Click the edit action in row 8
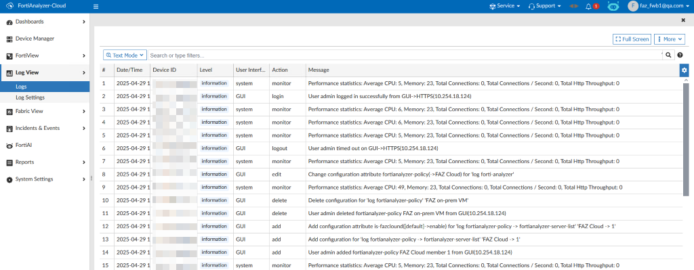Viewport: 694px width, 270px height. tap(277, 174)
